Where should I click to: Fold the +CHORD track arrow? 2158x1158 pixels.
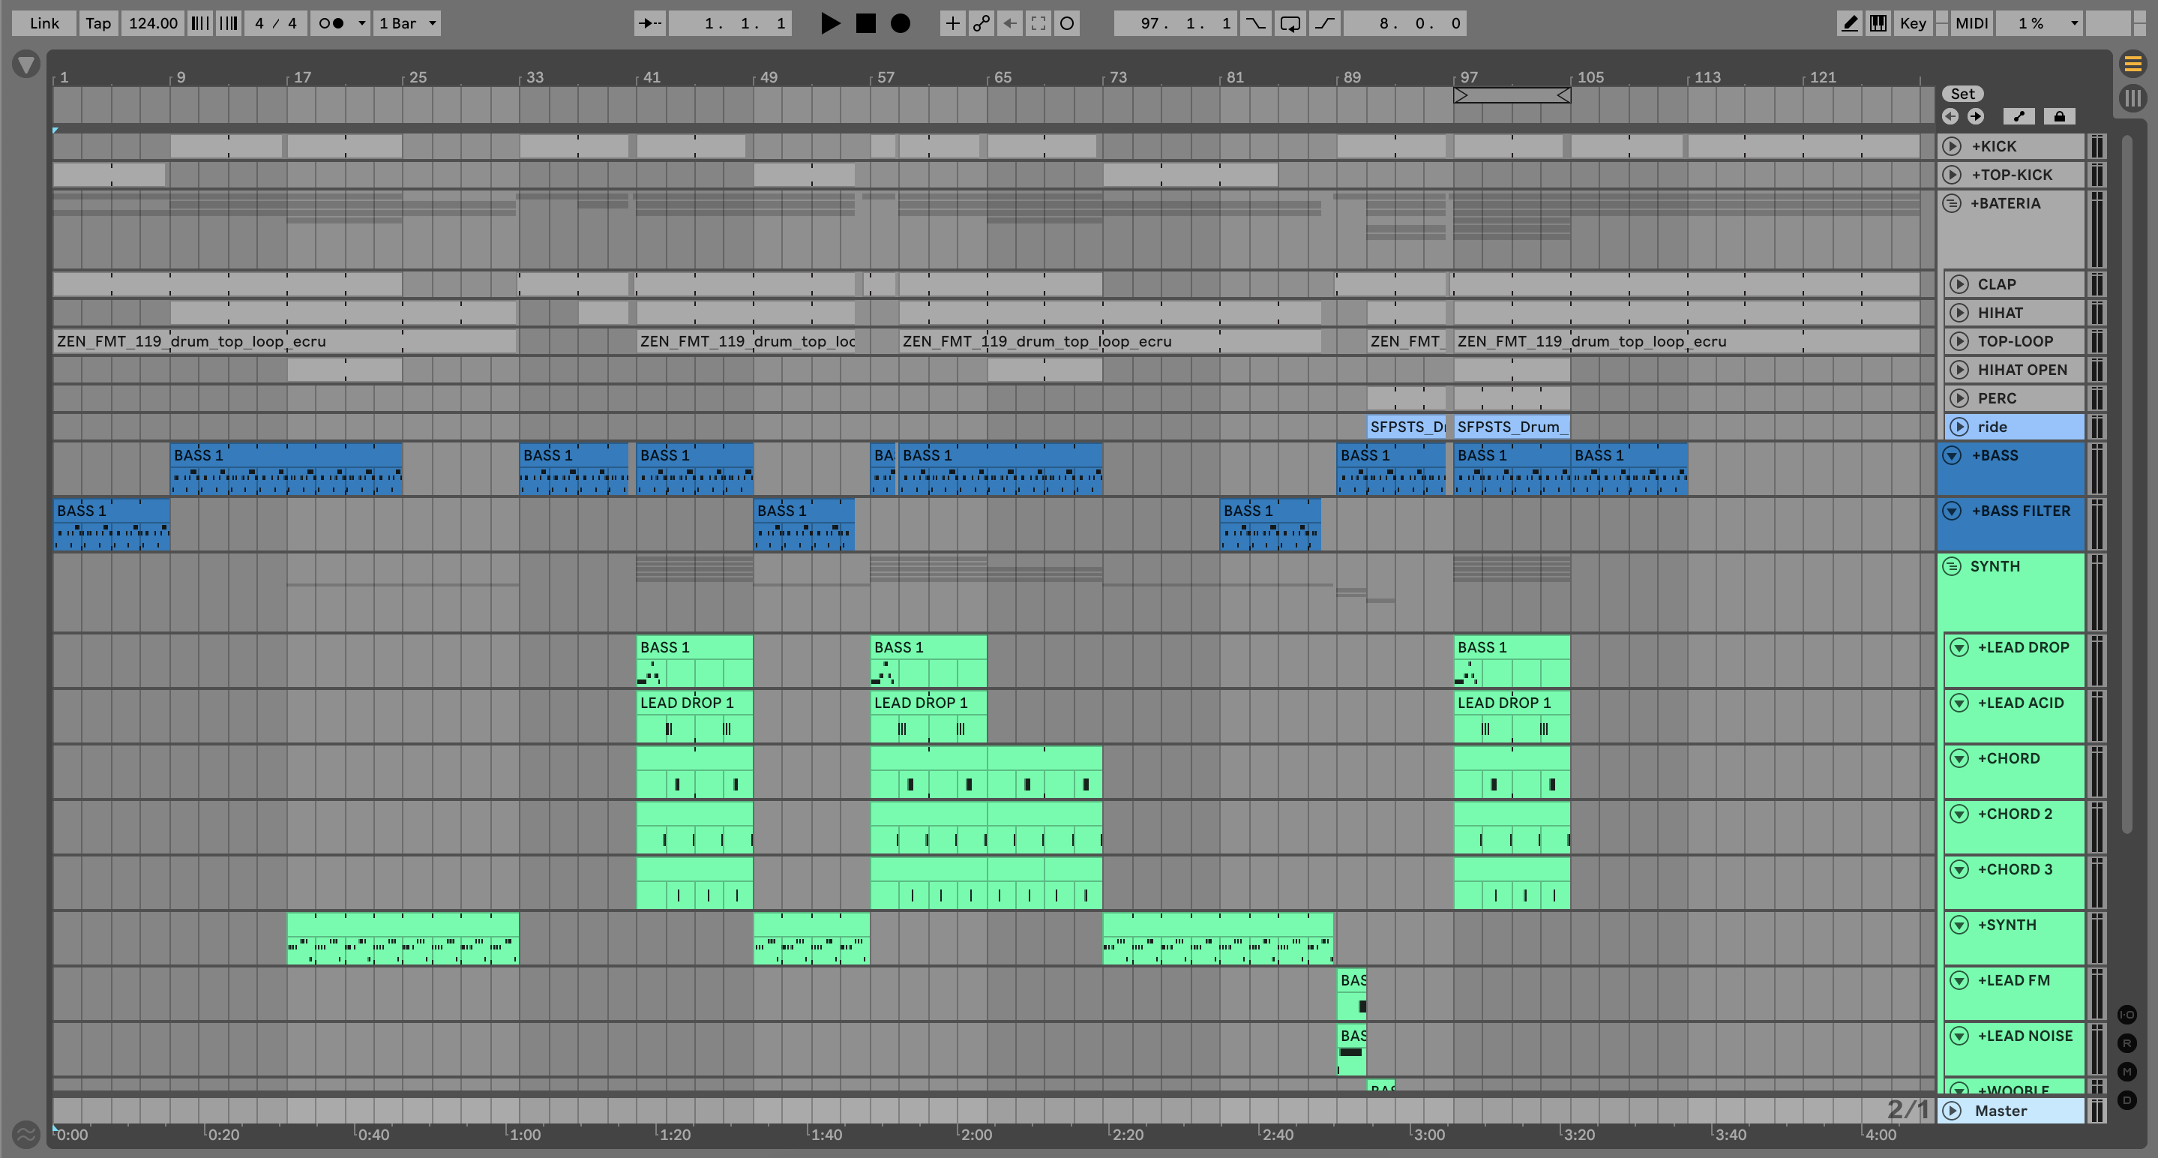pos(1959,758)
